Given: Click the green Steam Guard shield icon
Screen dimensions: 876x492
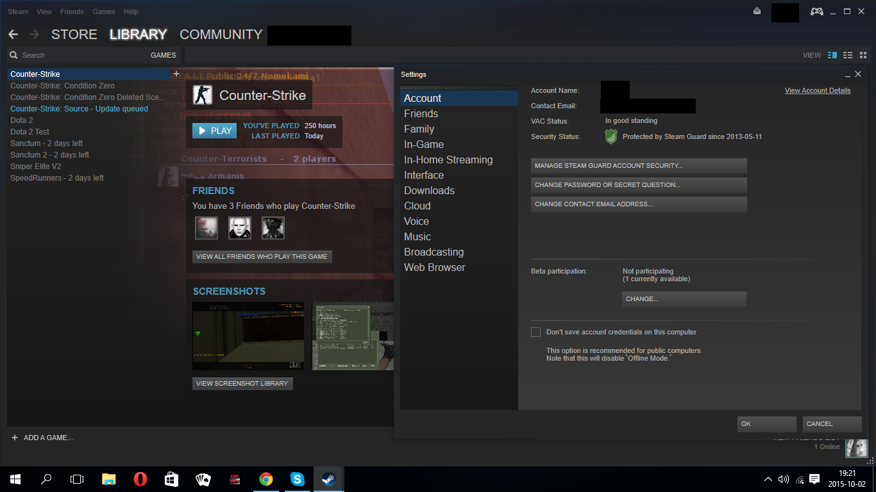Looking at the screenshot, I should [x=611, y=136].
